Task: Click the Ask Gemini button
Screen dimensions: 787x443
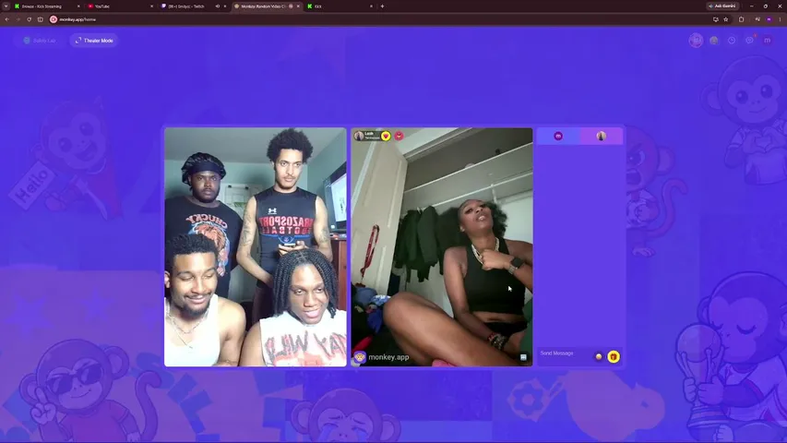Action: click(722, 6)
